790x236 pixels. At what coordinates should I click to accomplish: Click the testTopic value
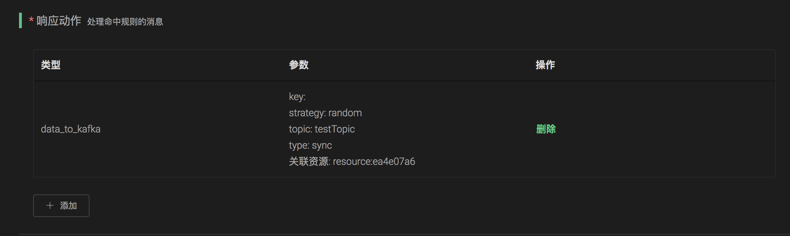coord(335,129)
